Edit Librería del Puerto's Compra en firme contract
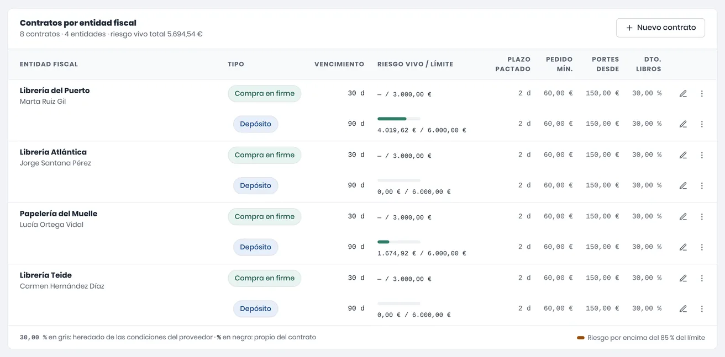 coord(683,94)
